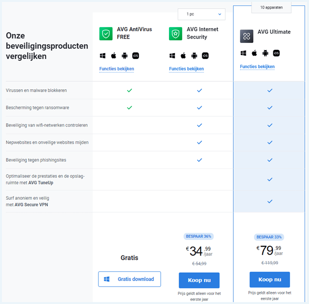Click Ultimate checkmark for AVG Secure VPN row
Image resolution: width=309 pixels, height=304 pixels.
270,201
